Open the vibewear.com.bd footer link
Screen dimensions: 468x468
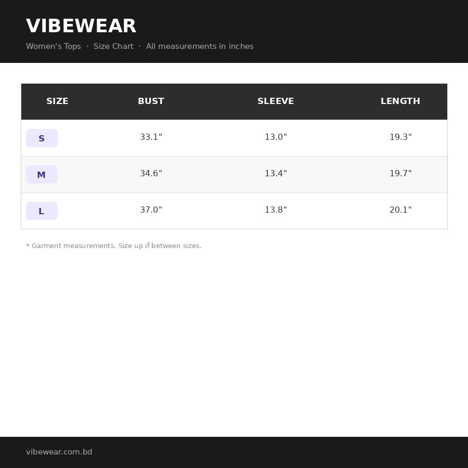tap(59, 452)
